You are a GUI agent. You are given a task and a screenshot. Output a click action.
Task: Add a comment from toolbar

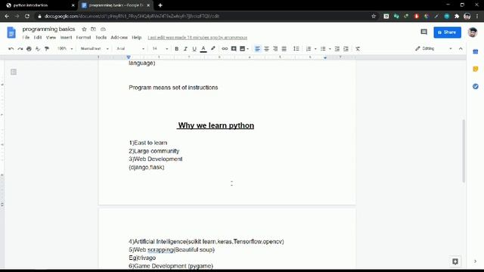[x=234, y=48]
